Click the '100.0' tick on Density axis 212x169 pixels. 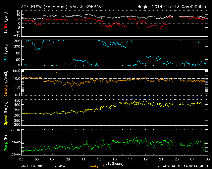pos(16,71)
